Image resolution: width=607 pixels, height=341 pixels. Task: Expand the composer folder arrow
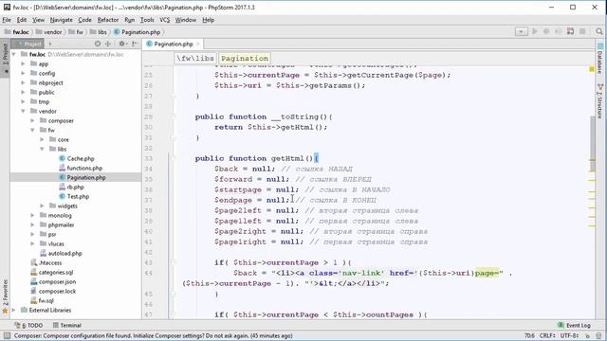(32, 120)
